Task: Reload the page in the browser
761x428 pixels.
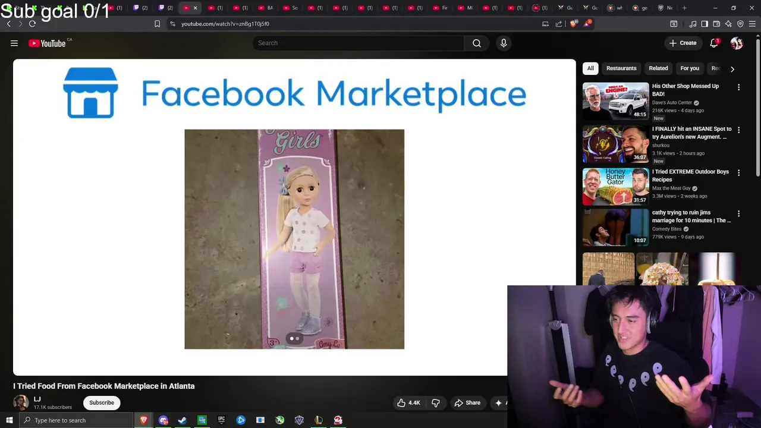Action: [x=32, y=24]
